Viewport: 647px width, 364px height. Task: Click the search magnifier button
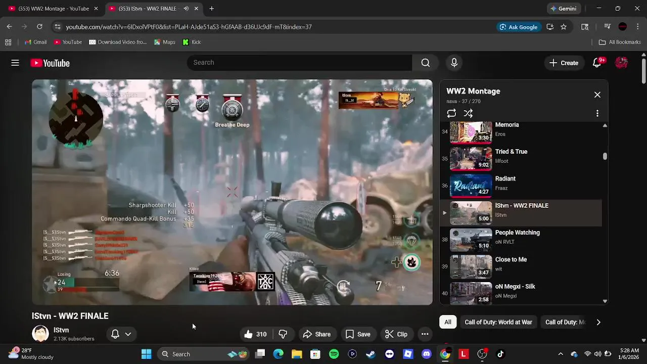click(x=426, y=63)
